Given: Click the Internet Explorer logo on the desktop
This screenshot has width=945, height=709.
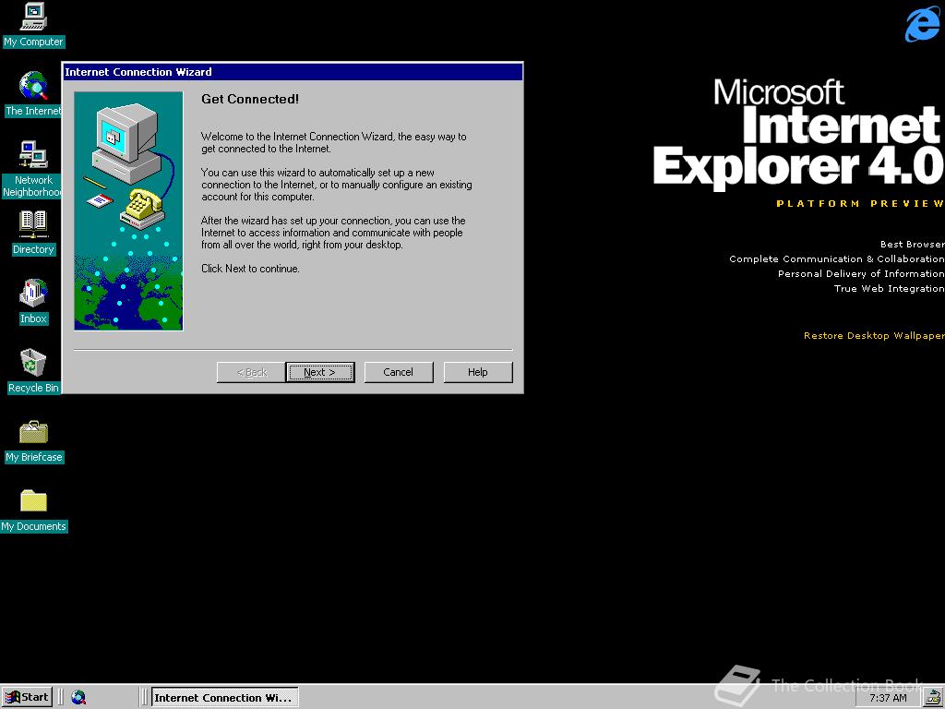Looking at the screenshot, I should click(922, 24).
